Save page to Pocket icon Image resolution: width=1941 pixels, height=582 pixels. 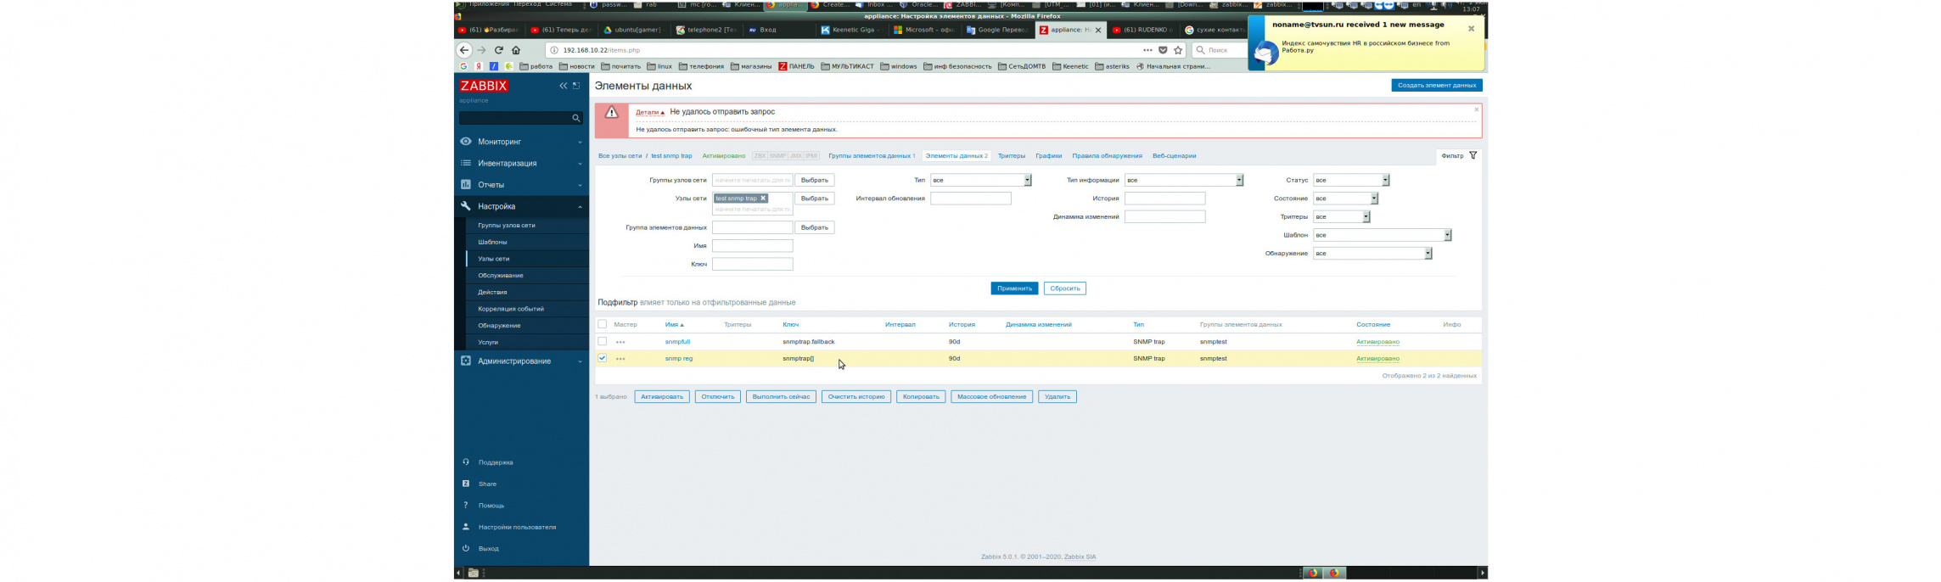click(x=1163, y=50)
